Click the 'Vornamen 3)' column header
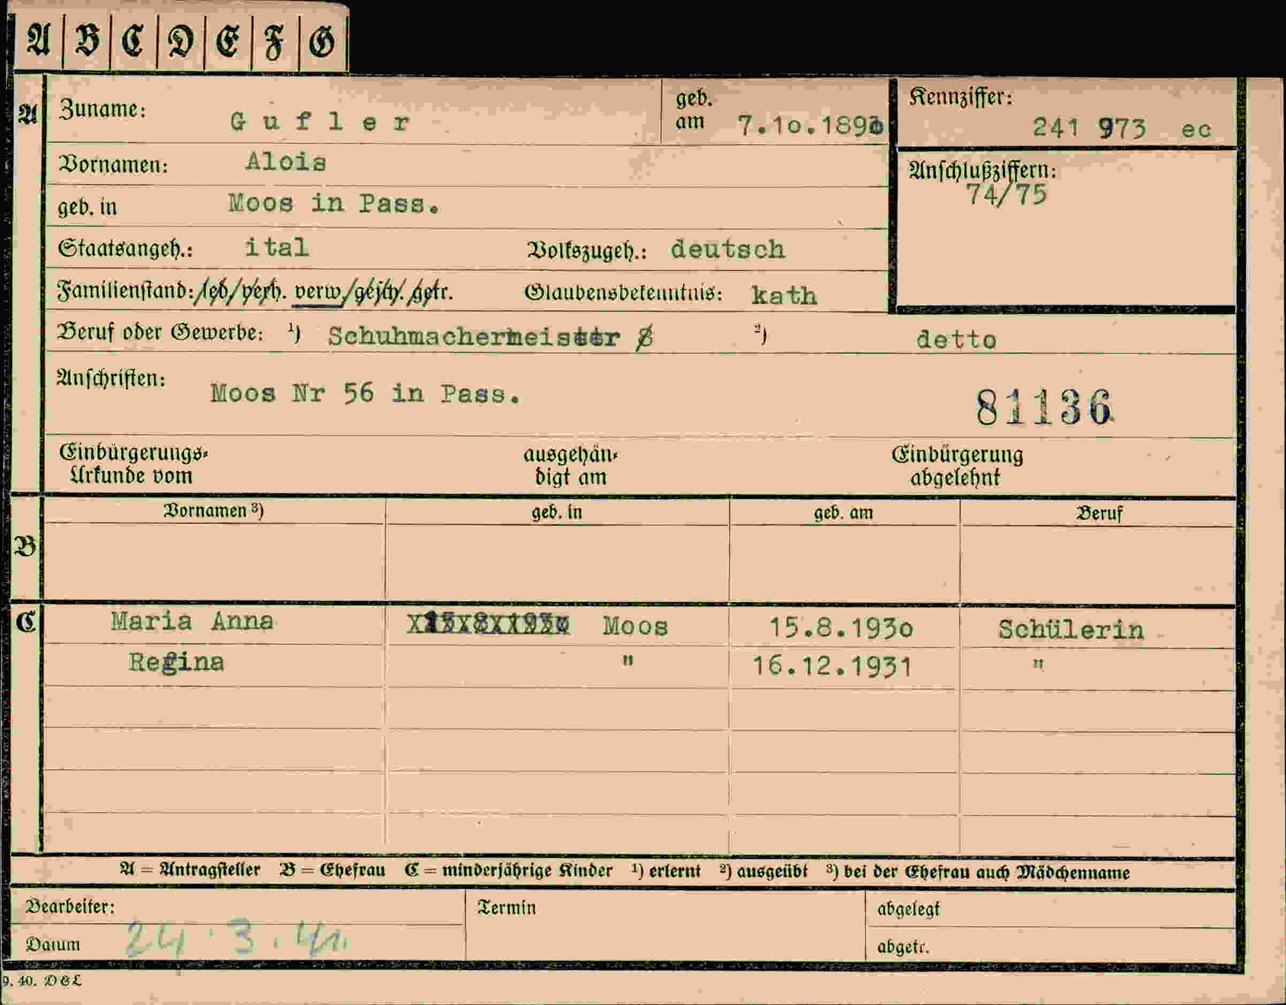 point(213,511)
